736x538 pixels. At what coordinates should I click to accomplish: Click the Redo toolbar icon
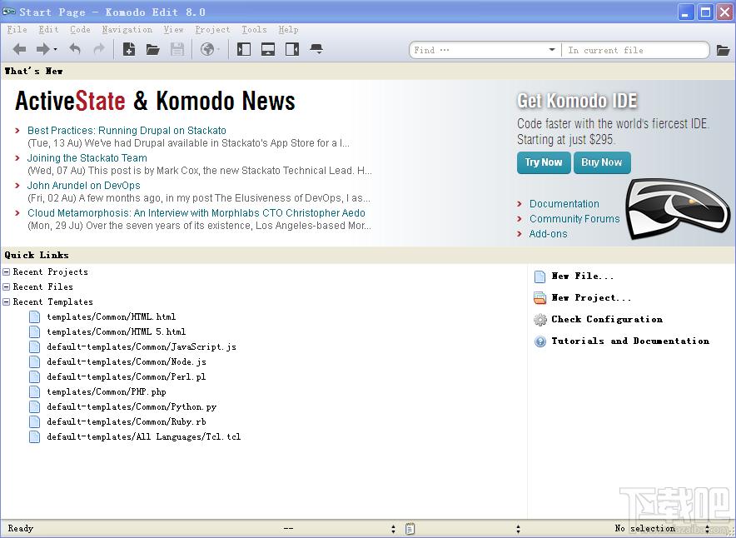(x=99, y=48)
